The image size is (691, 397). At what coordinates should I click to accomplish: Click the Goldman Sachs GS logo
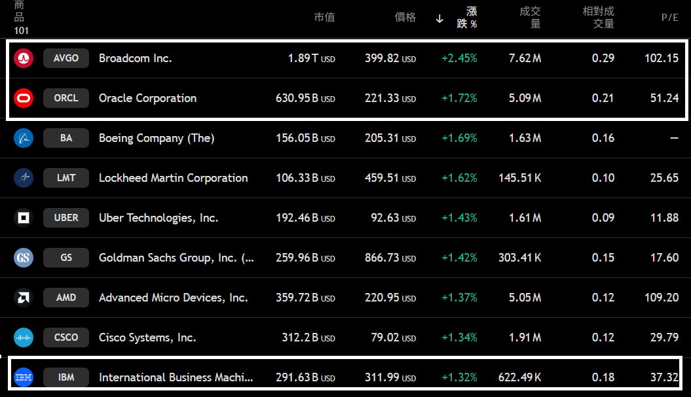(x=24, y=258)
